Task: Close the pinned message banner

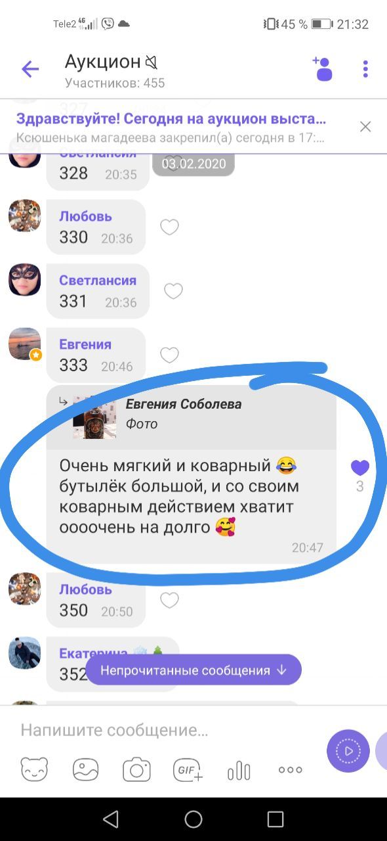Action: tap(365, 127)
